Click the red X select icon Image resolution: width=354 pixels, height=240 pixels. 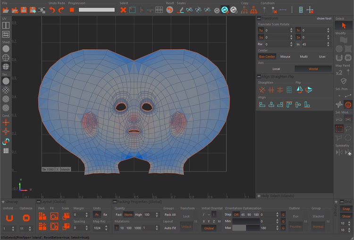click(123, 10)
